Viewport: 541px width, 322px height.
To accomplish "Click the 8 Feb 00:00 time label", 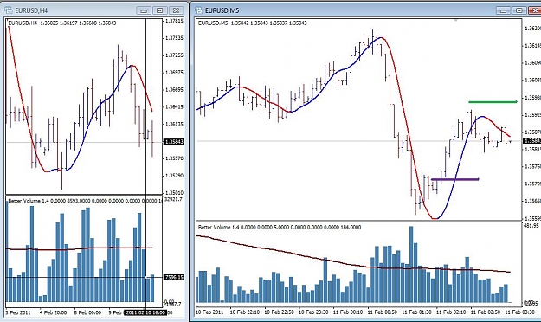I will point(87,312).
